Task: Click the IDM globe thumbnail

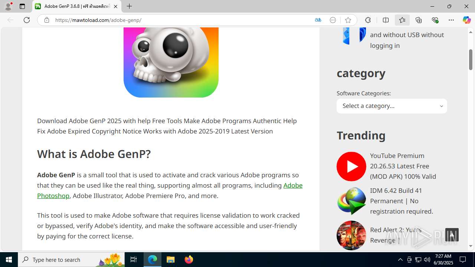Action: (351, 201)
